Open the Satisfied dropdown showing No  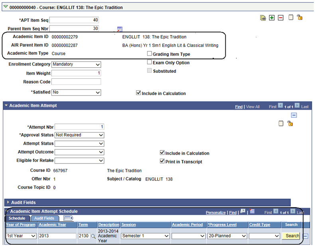(x=76, y=93)
